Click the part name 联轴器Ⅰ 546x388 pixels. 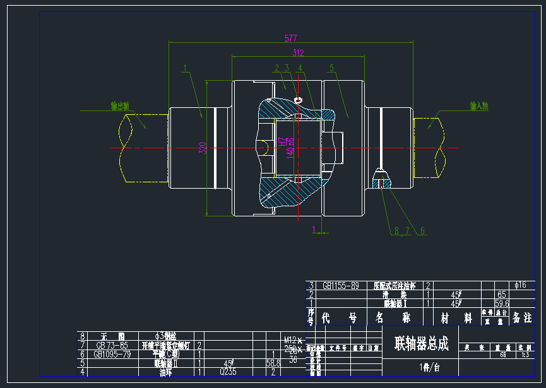(x=395, y=303)
